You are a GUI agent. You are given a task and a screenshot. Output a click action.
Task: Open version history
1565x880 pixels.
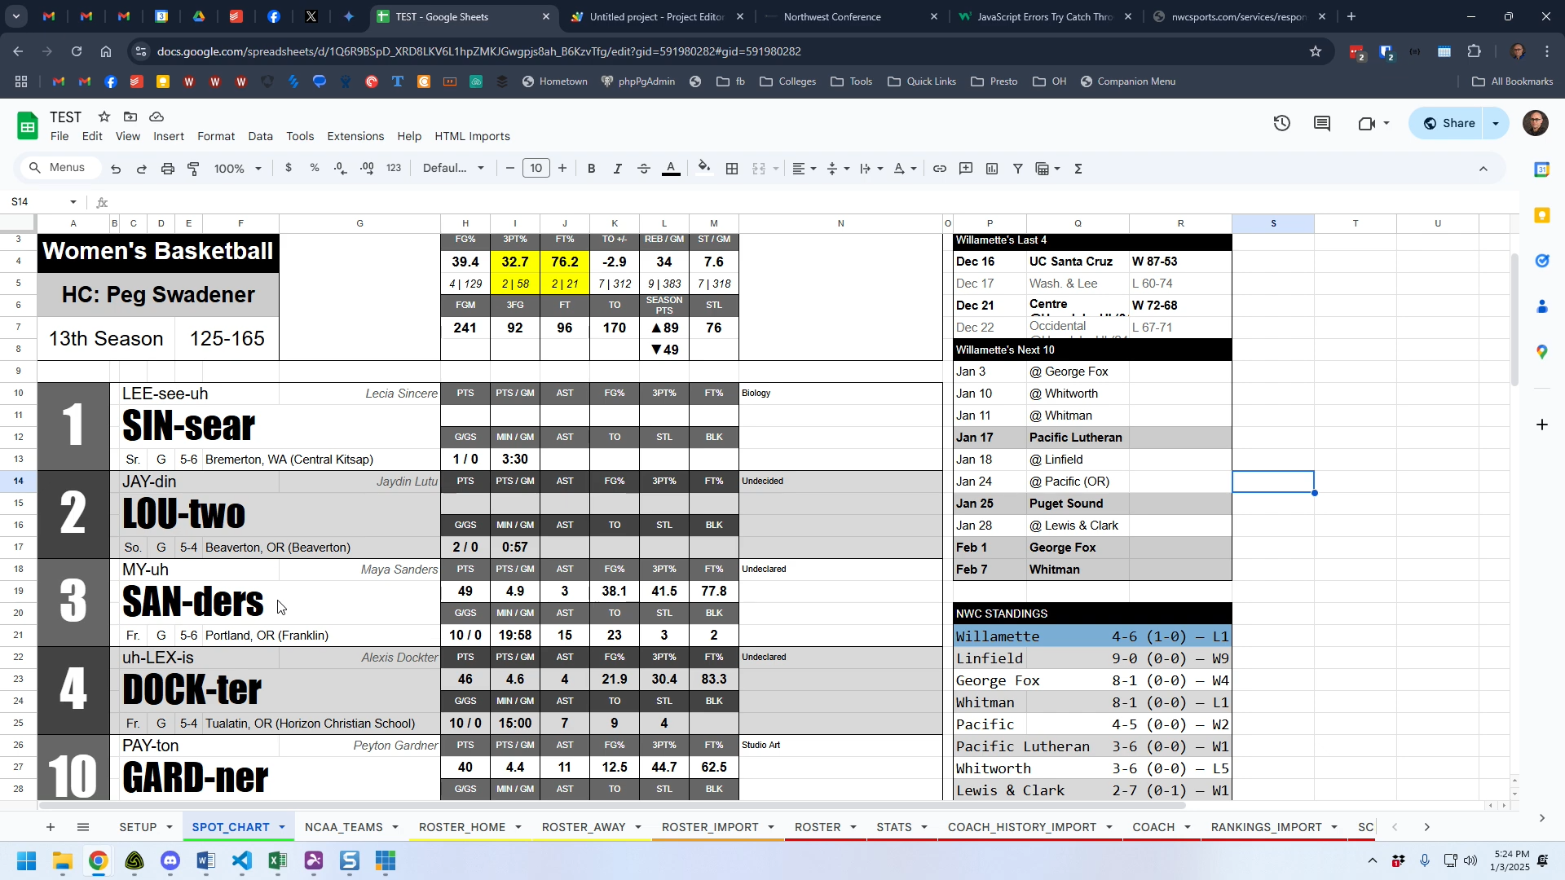point(1281,123)
